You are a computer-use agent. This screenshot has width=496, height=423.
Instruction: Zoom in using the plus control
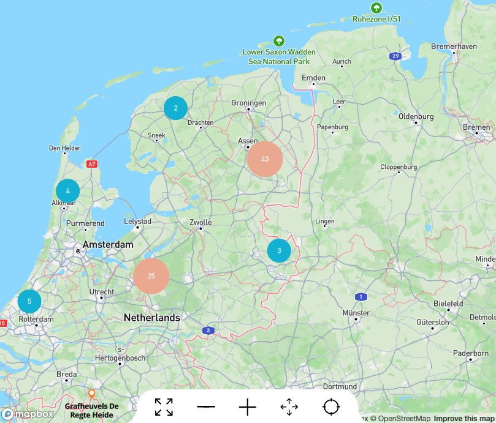click(x=247, y=406)
